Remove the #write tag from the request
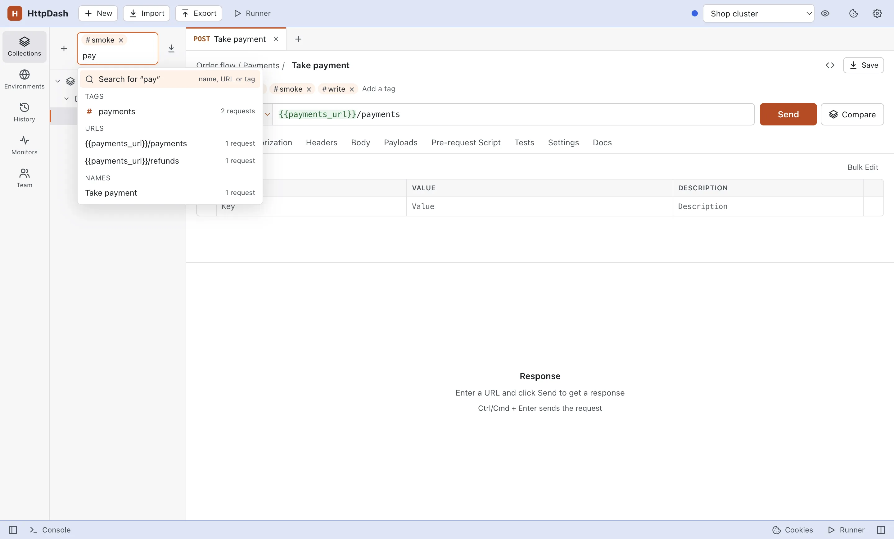Screen dimensions: 894x539 [x=352, y=89]
